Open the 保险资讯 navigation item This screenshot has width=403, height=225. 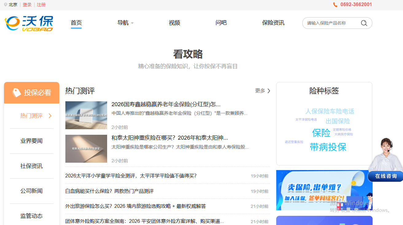coord(273,23)
